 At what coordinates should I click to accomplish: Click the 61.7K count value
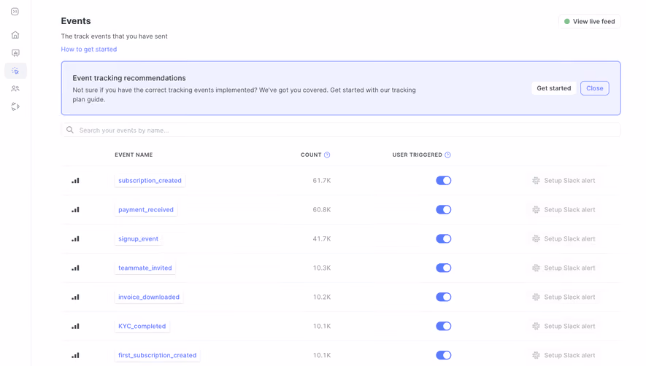coord(322,180)
